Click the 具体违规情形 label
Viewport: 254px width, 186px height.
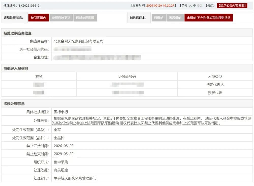pyautogui.click(x=38, y=112)
